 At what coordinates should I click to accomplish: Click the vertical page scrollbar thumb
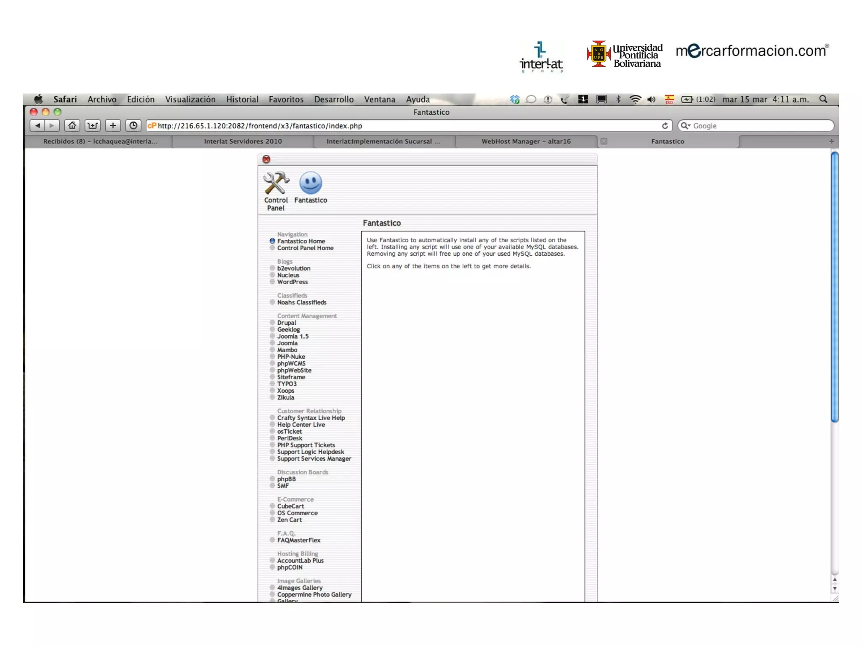[835, 286]
